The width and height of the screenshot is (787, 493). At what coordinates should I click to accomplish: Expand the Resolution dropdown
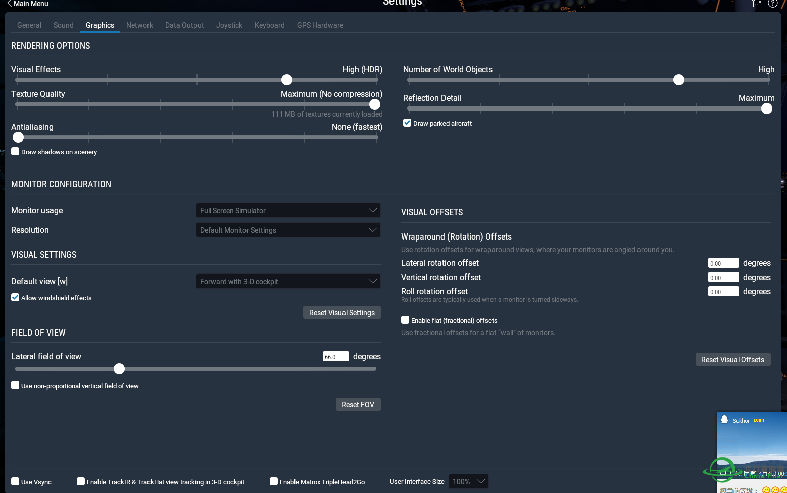[288, 230]
